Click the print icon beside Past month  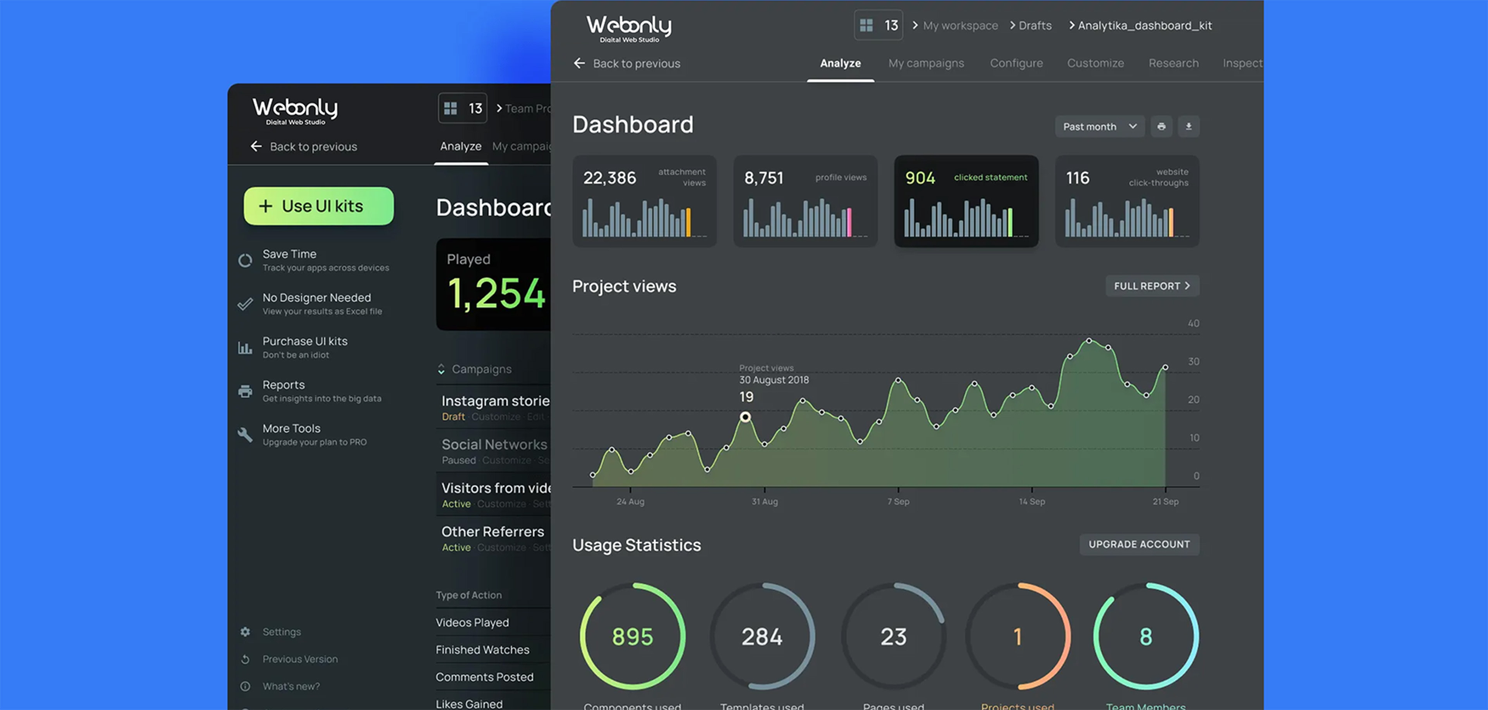point(1161,127)
